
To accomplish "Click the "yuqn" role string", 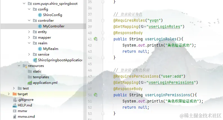I will click(154, 21).
